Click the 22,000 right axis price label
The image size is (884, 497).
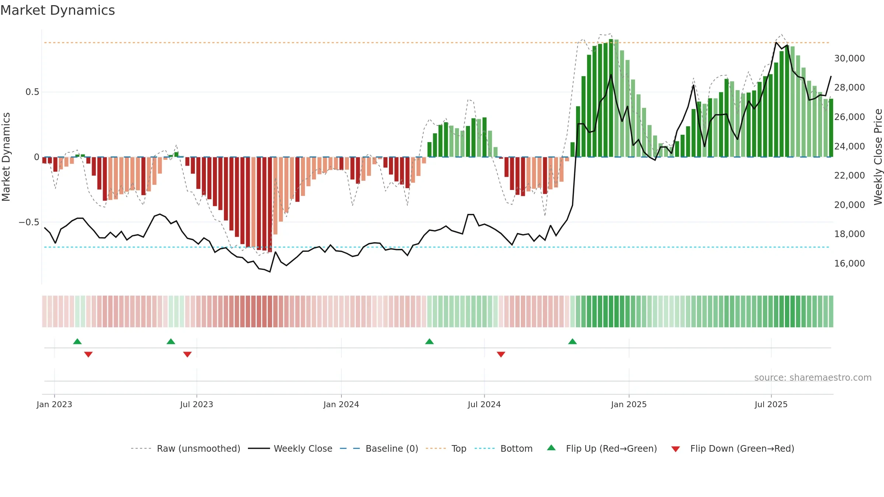tap(850, 176)
